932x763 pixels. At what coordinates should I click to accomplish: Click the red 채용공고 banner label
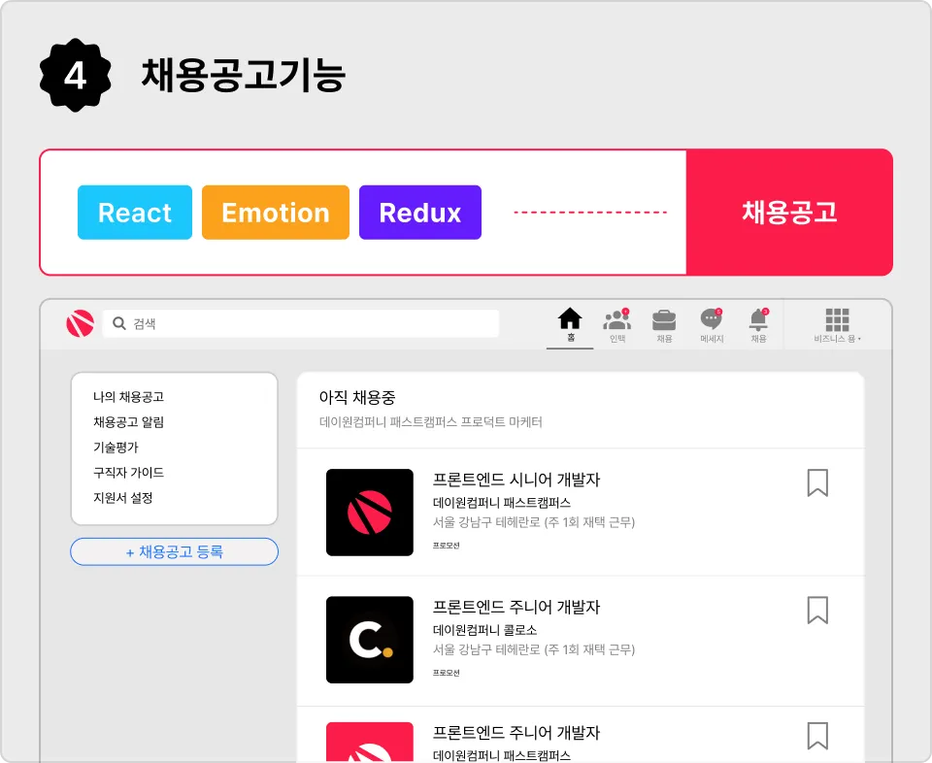tap(789, 213)
